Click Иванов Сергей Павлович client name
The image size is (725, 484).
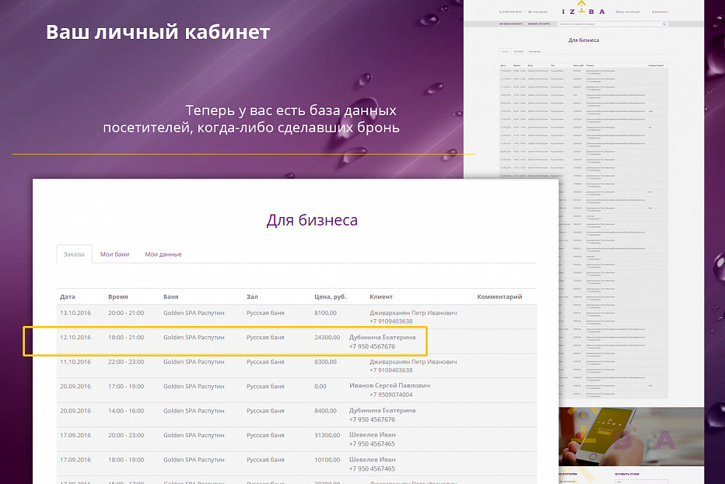pyautogui.click(x=390, y=385)
